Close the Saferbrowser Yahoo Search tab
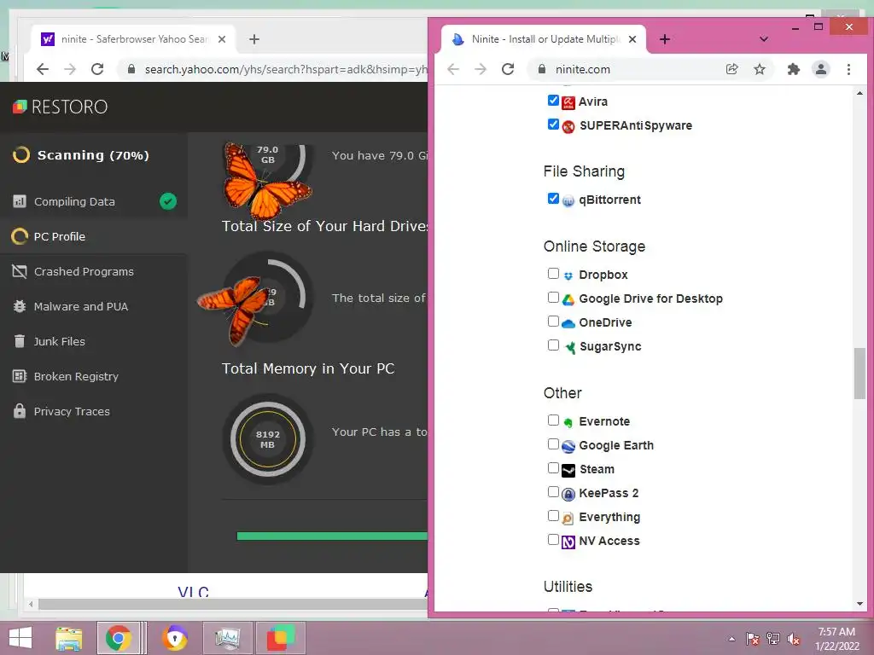Image resolution: width=874 pixels, height=655 pixels. coord(222,39)
